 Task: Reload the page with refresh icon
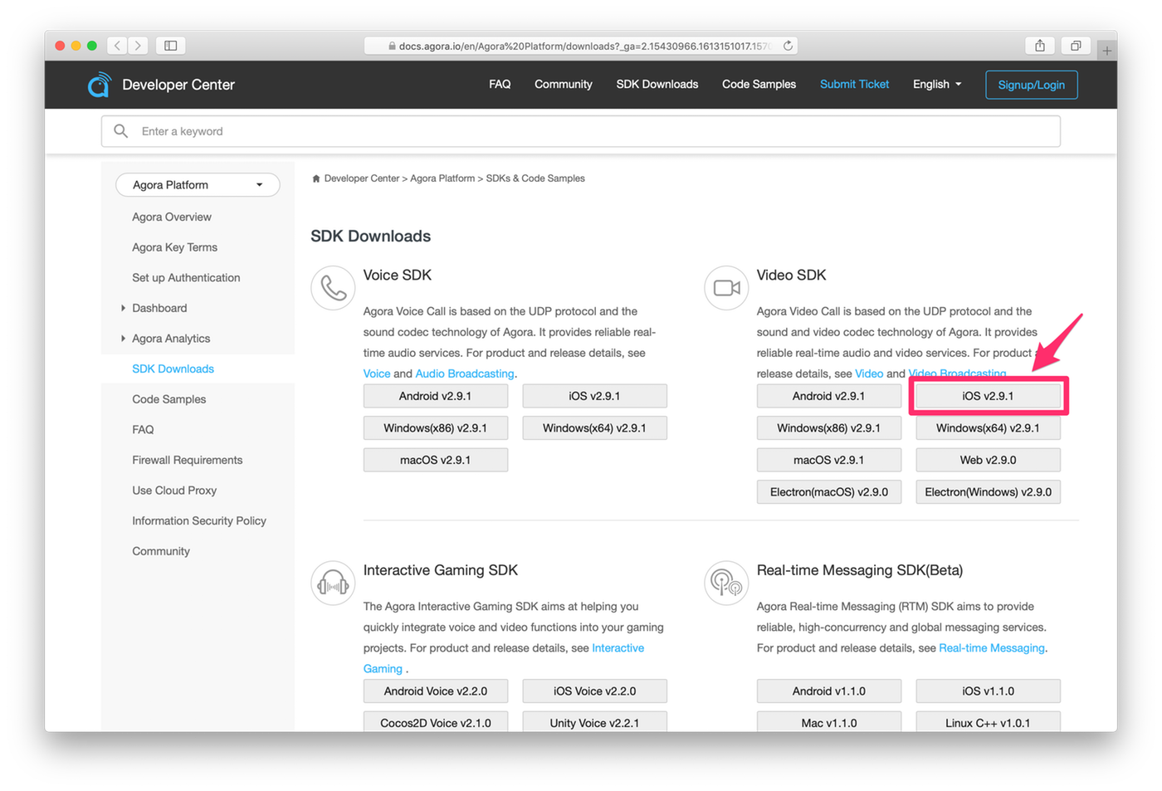click(x=788, y=46)
